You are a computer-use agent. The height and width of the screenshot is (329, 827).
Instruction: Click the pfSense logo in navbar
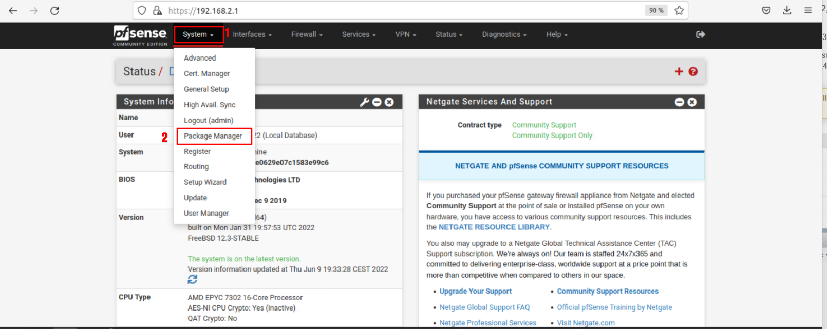[x=140, y=35]
